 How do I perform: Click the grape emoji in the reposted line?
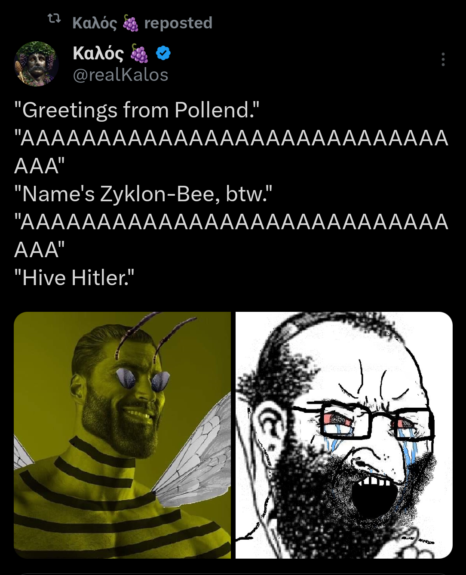tap(131, 23)
